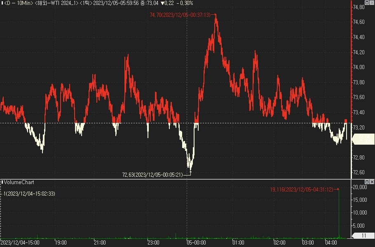Viewport: 375px width, 247px height.
Task: Click the small square icon before <D - 10Min>
Action: (x=2, y=3)
